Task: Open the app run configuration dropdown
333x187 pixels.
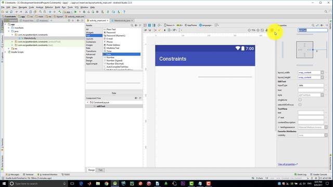Action: pyautogui.click(x=68, y=12)
